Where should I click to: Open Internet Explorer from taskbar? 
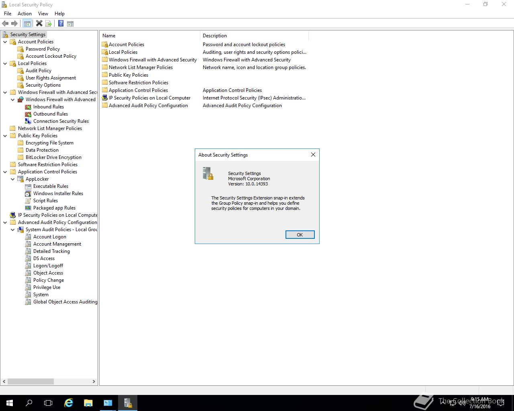69,403
